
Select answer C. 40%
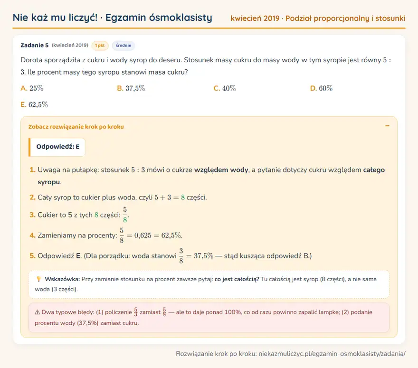point(225,88)
